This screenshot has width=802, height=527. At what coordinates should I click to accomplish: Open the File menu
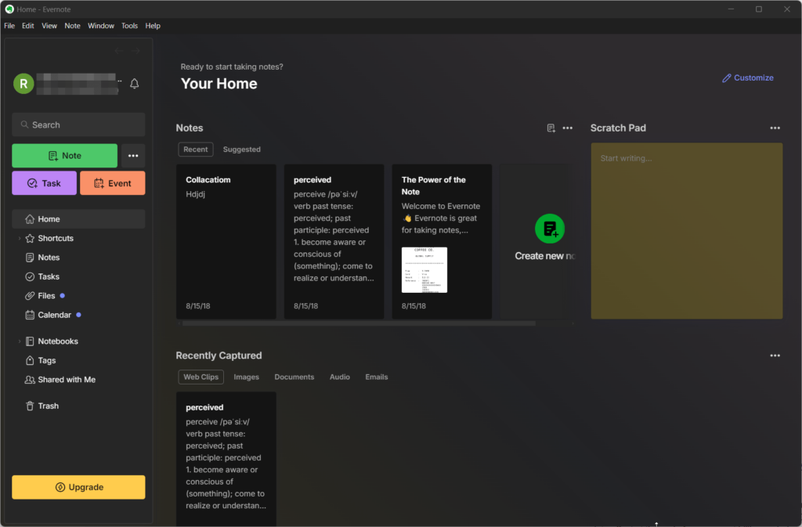click(x=9, y=26)
